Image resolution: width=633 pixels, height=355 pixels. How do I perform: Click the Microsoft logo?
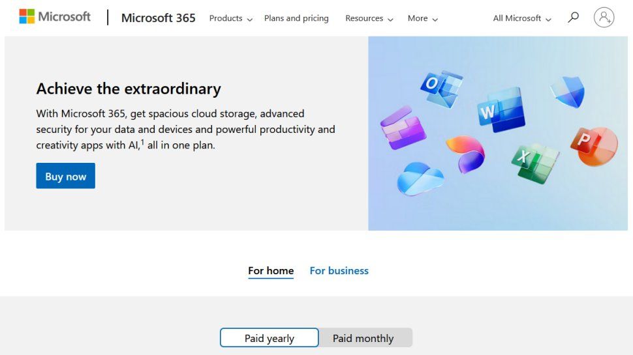click(55, 17)
